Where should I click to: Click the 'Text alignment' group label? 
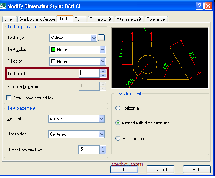point(128,94)
